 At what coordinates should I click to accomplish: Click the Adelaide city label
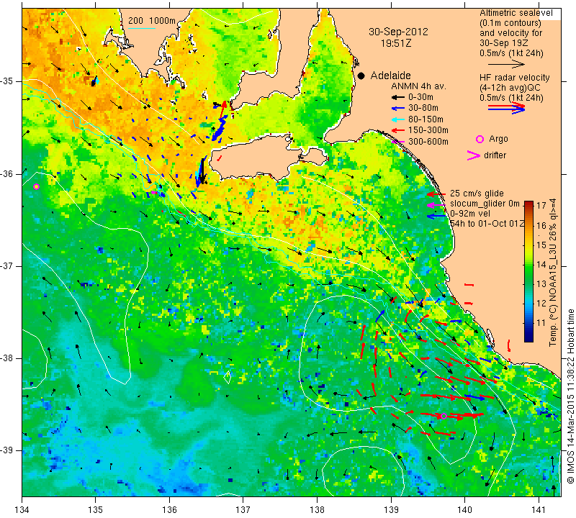pyautogui.click(x=390, y=76)
